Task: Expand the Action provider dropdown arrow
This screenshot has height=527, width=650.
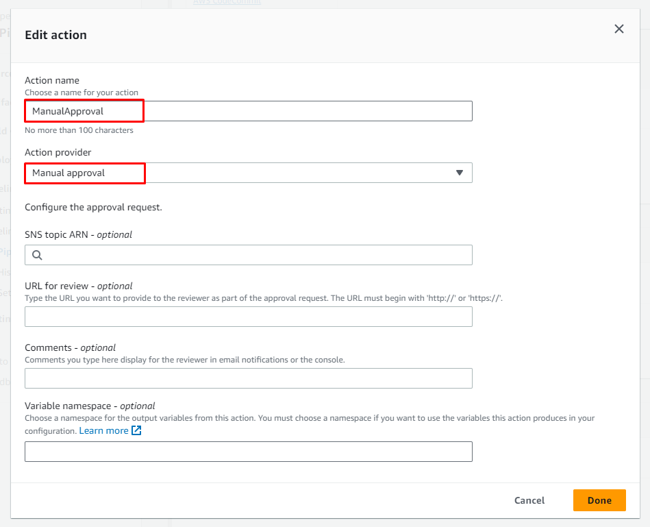Action: (x=460, y=173)
